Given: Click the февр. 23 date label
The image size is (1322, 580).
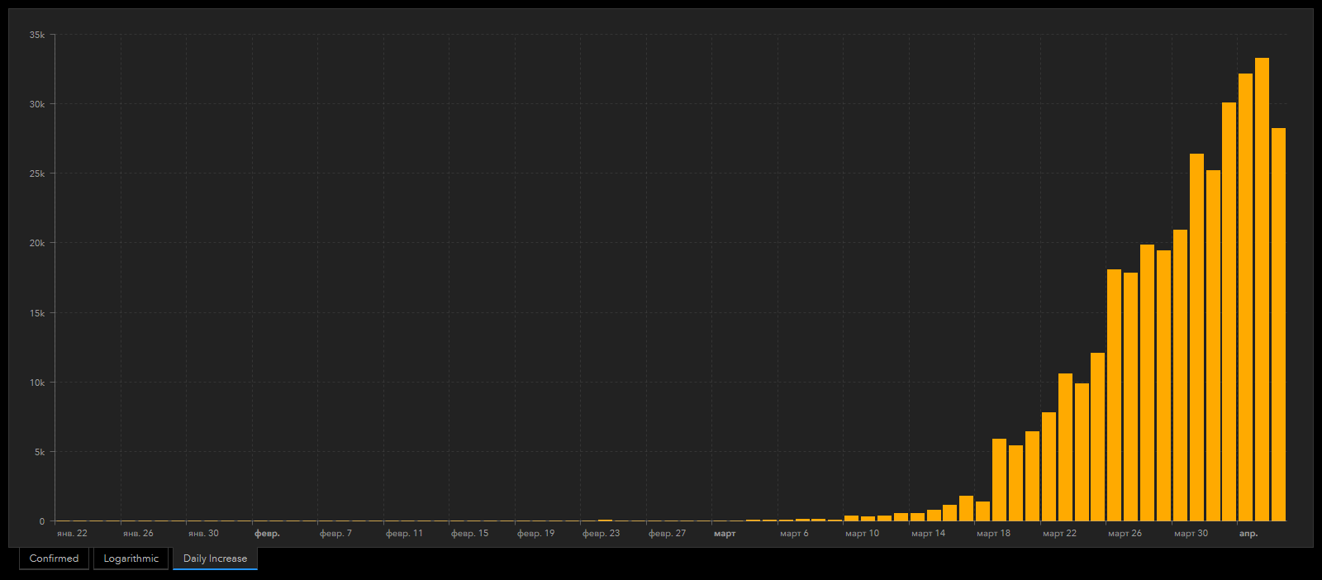Looking at the screenshot, I should [601, 534].
